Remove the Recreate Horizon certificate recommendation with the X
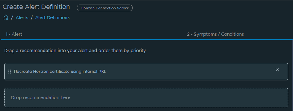293x111 pixels. tap(277, 70)
